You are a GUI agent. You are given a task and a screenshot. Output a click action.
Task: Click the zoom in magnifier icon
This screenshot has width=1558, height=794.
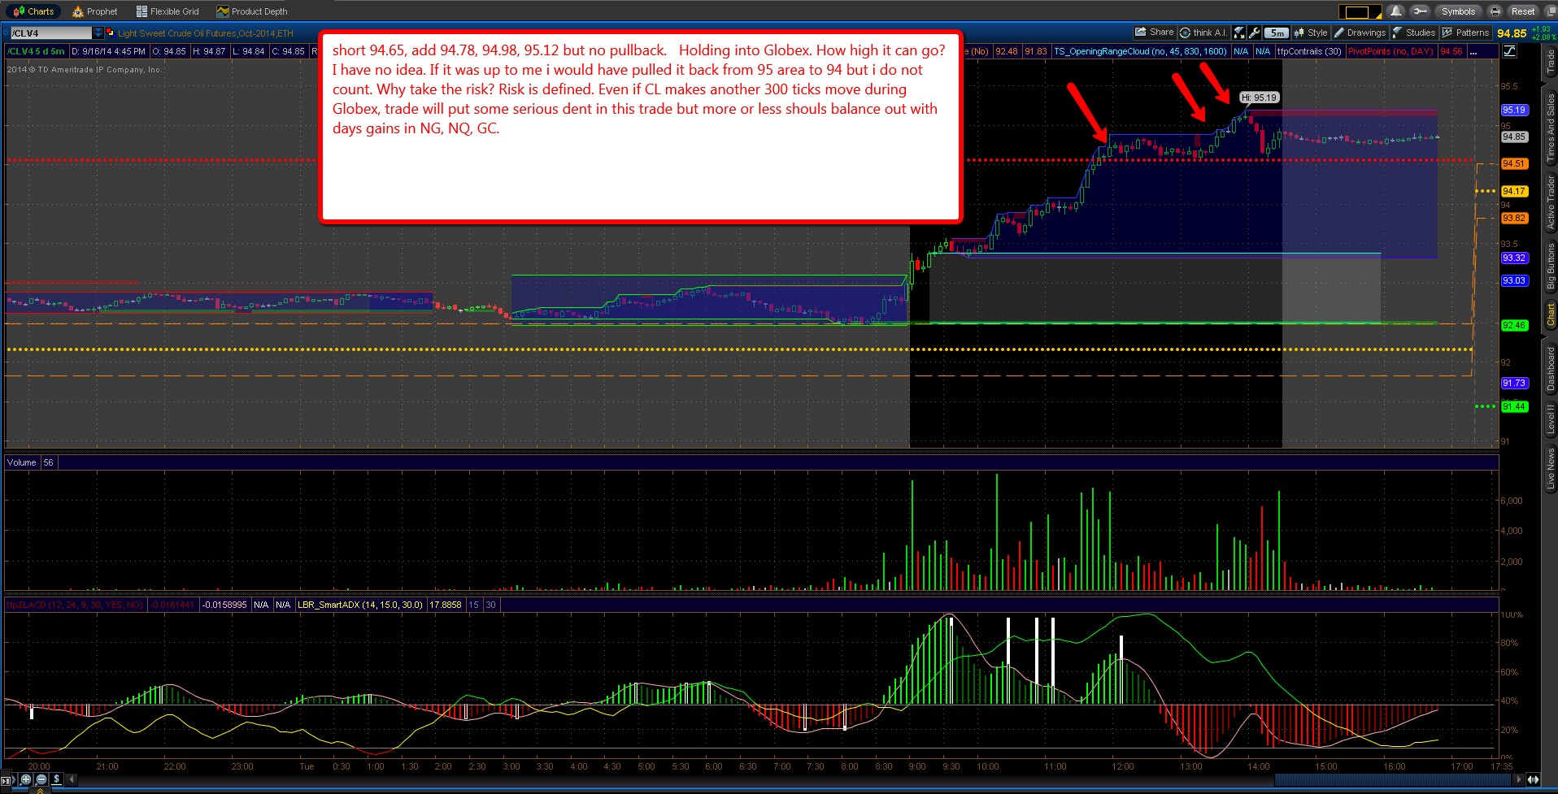click(x=26, y=779)
